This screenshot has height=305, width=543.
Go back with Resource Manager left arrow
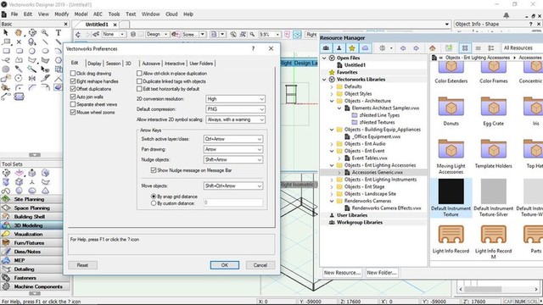tap(403, 48)
